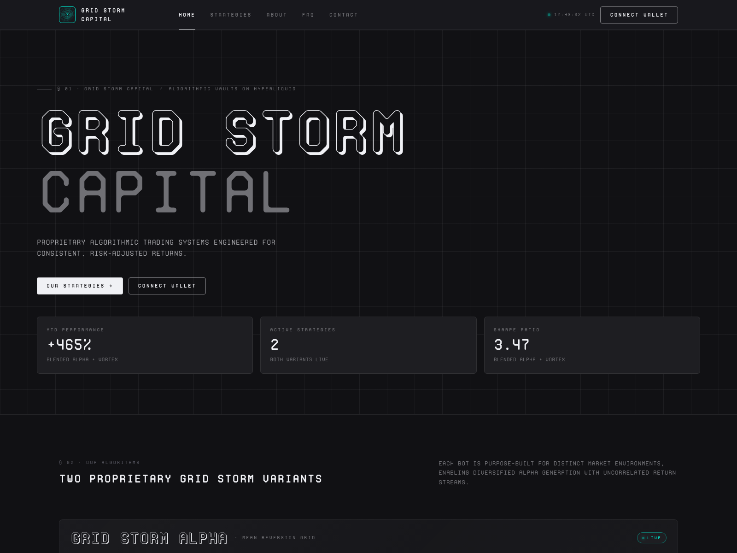Click the green live status dot by clock

pyautogui.click(x=549, y=15)
